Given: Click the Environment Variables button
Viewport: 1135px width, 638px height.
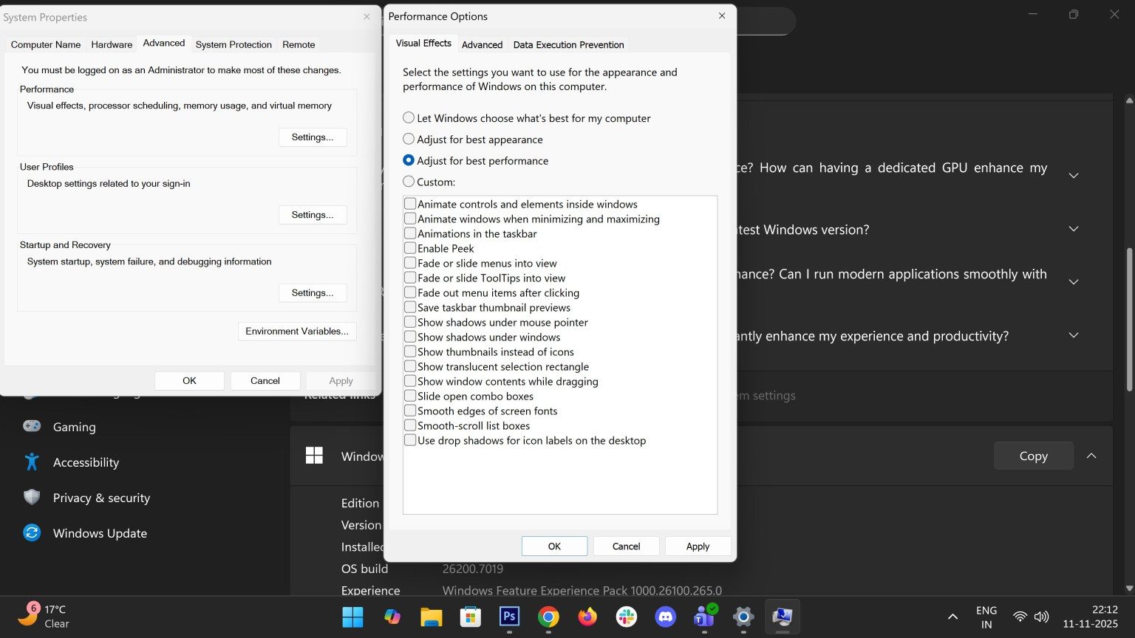Looking at the screenshot, I should click(297, 331).
